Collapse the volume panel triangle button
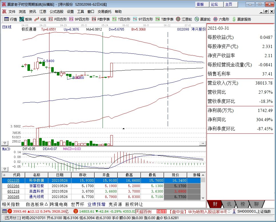This screenshot has width=276, height=222. 5,143
